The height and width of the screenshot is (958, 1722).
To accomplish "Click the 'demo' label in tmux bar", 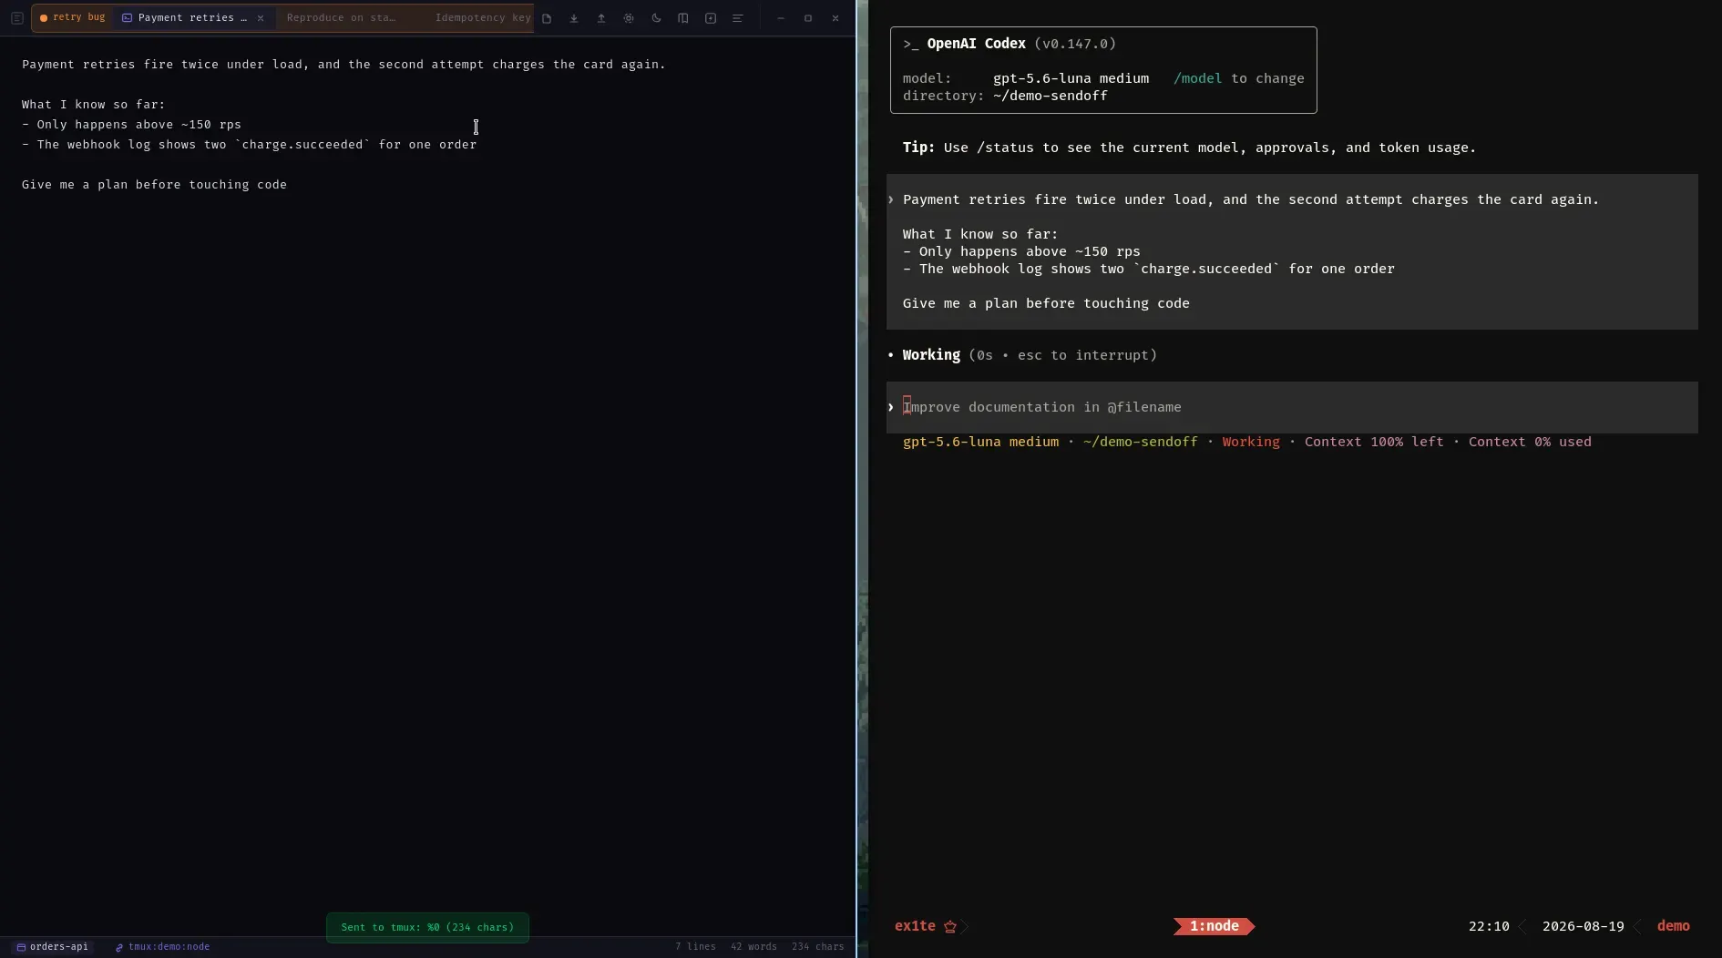I will (1673, 926).
